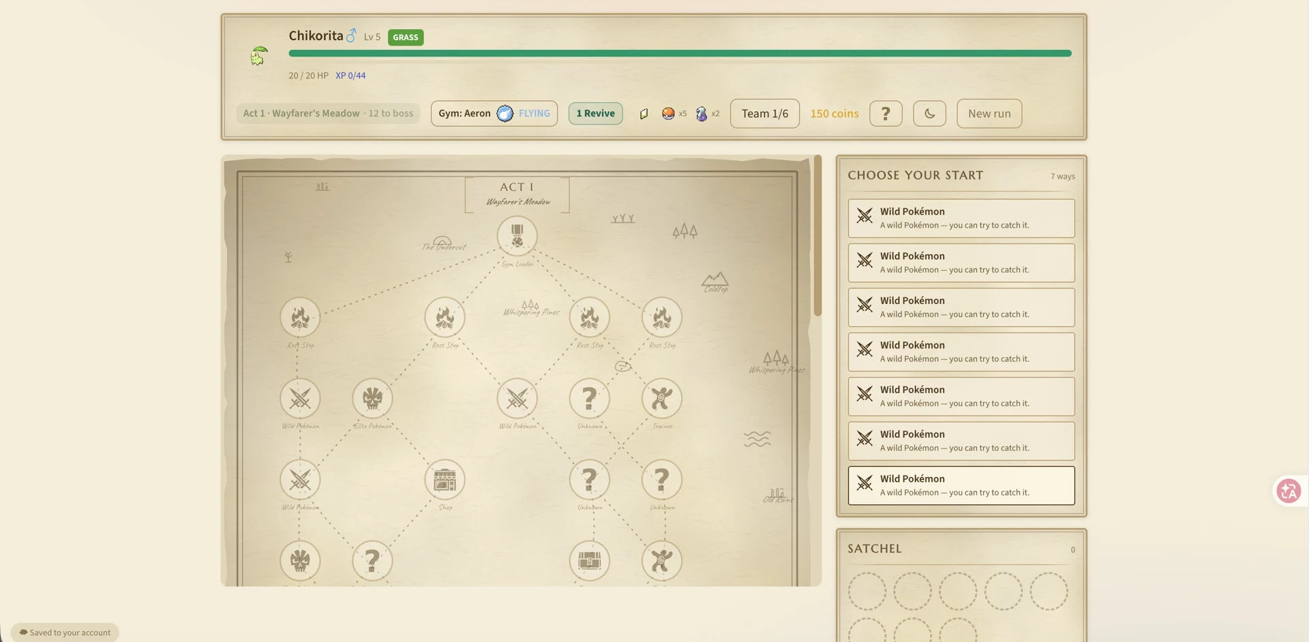The image size is (1309, 642).
Task: Open the Team 1/6 panel
Action: 765,113
